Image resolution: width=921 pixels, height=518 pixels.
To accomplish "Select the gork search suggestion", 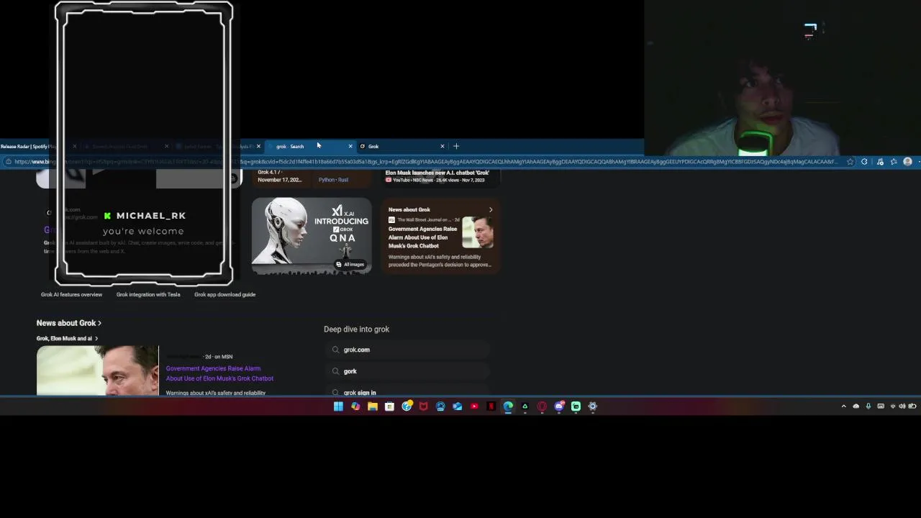I will 407,371.
